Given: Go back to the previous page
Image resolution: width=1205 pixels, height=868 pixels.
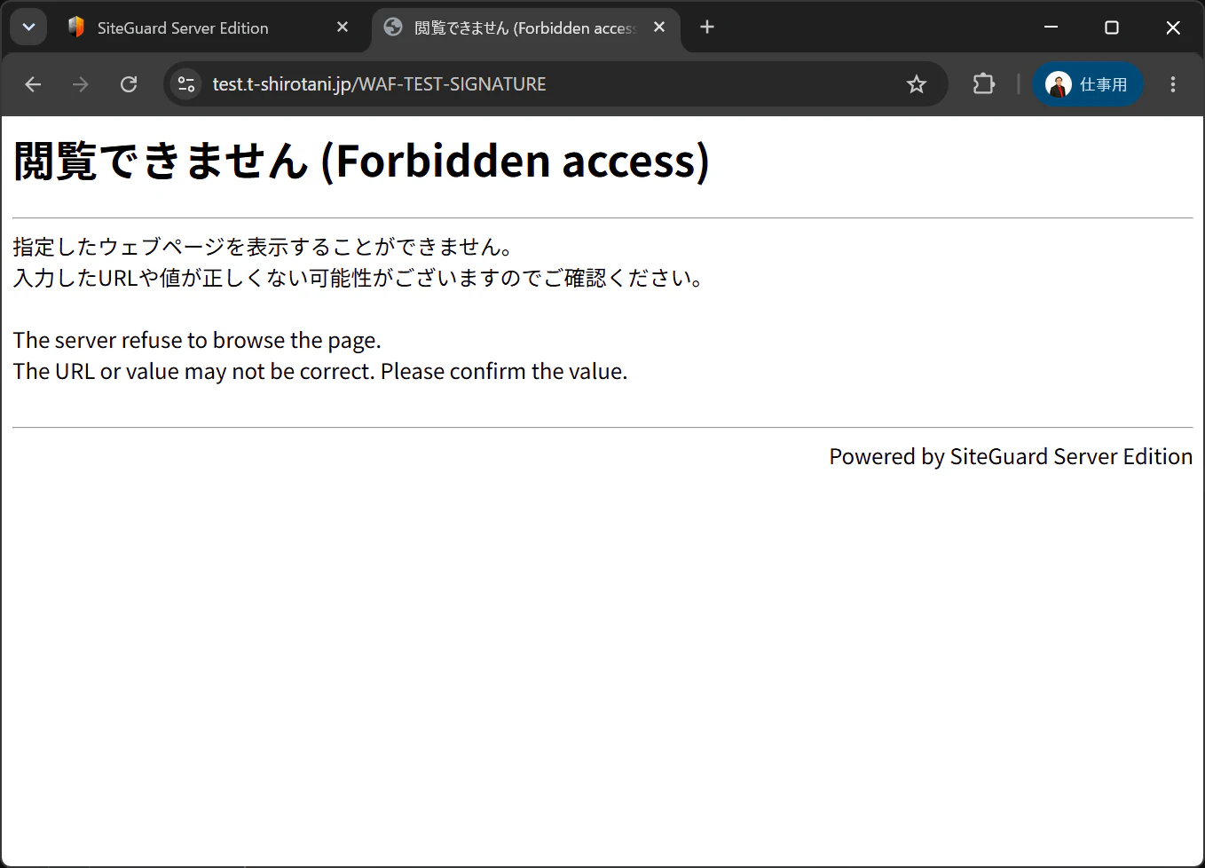Looking at the screenshot, I should pos(33,84).
